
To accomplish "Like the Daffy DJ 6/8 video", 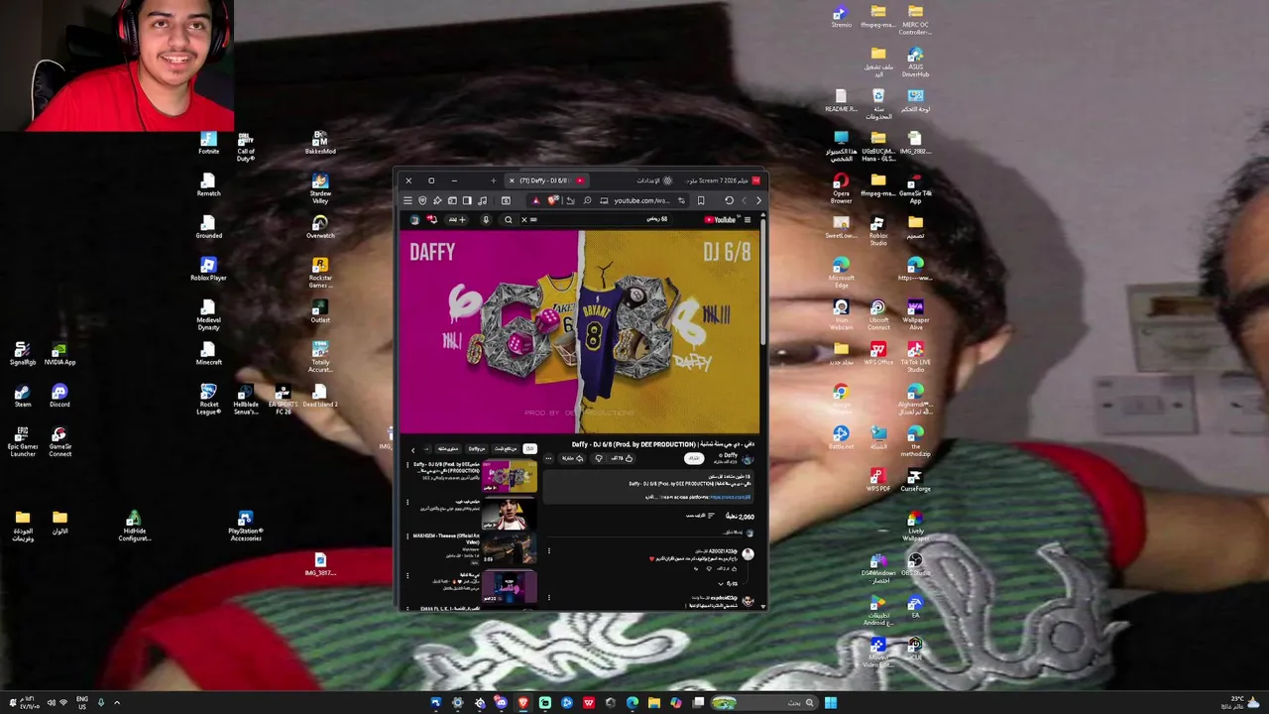I will click(x=621, y=458).
